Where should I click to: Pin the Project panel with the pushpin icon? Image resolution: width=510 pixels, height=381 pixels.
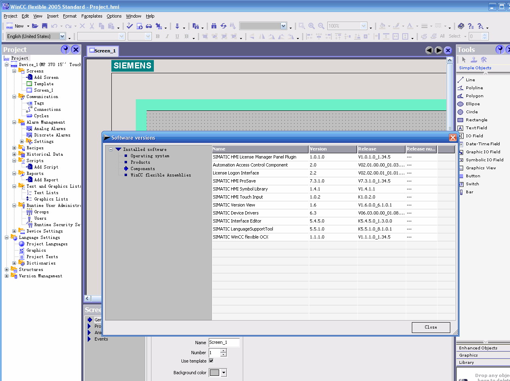point(65,50)
